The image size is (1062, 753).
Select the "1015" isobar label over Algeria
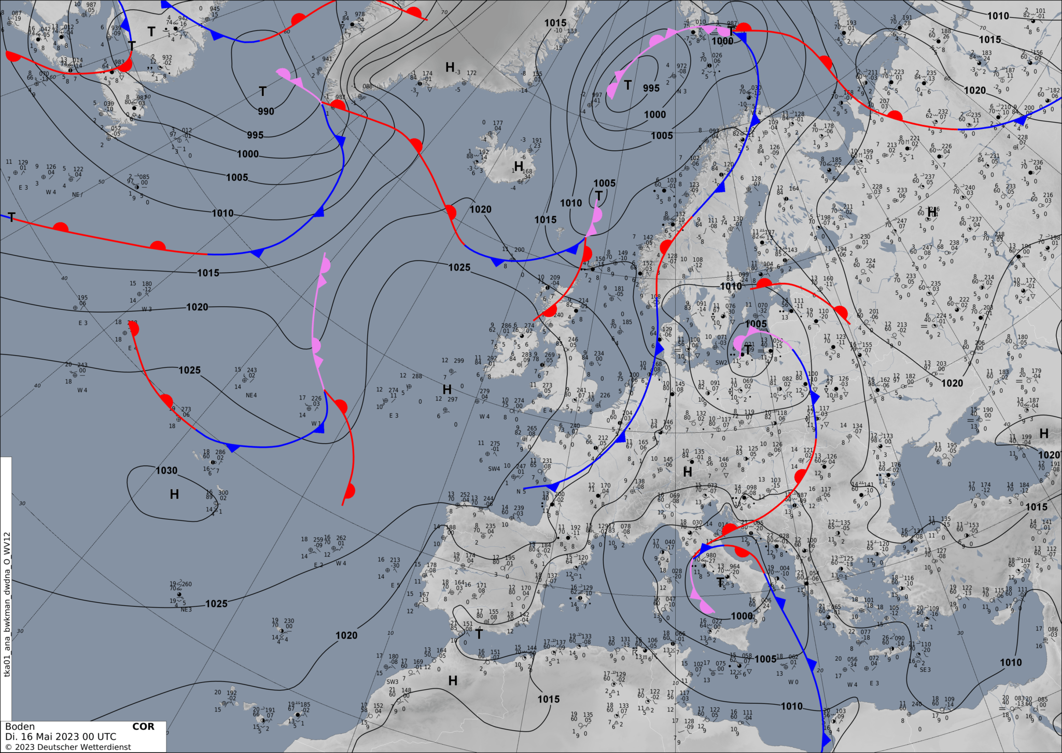549,699
